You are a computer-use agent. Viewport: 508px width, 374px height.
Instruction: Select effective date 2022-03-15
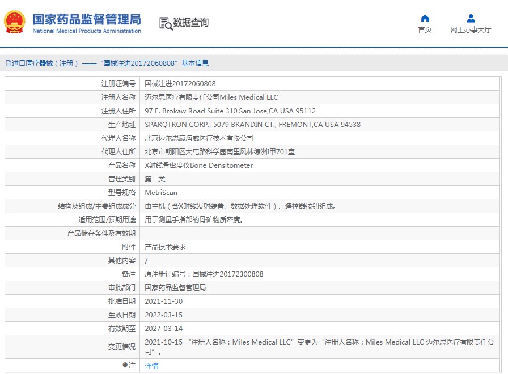coord(164,315)
